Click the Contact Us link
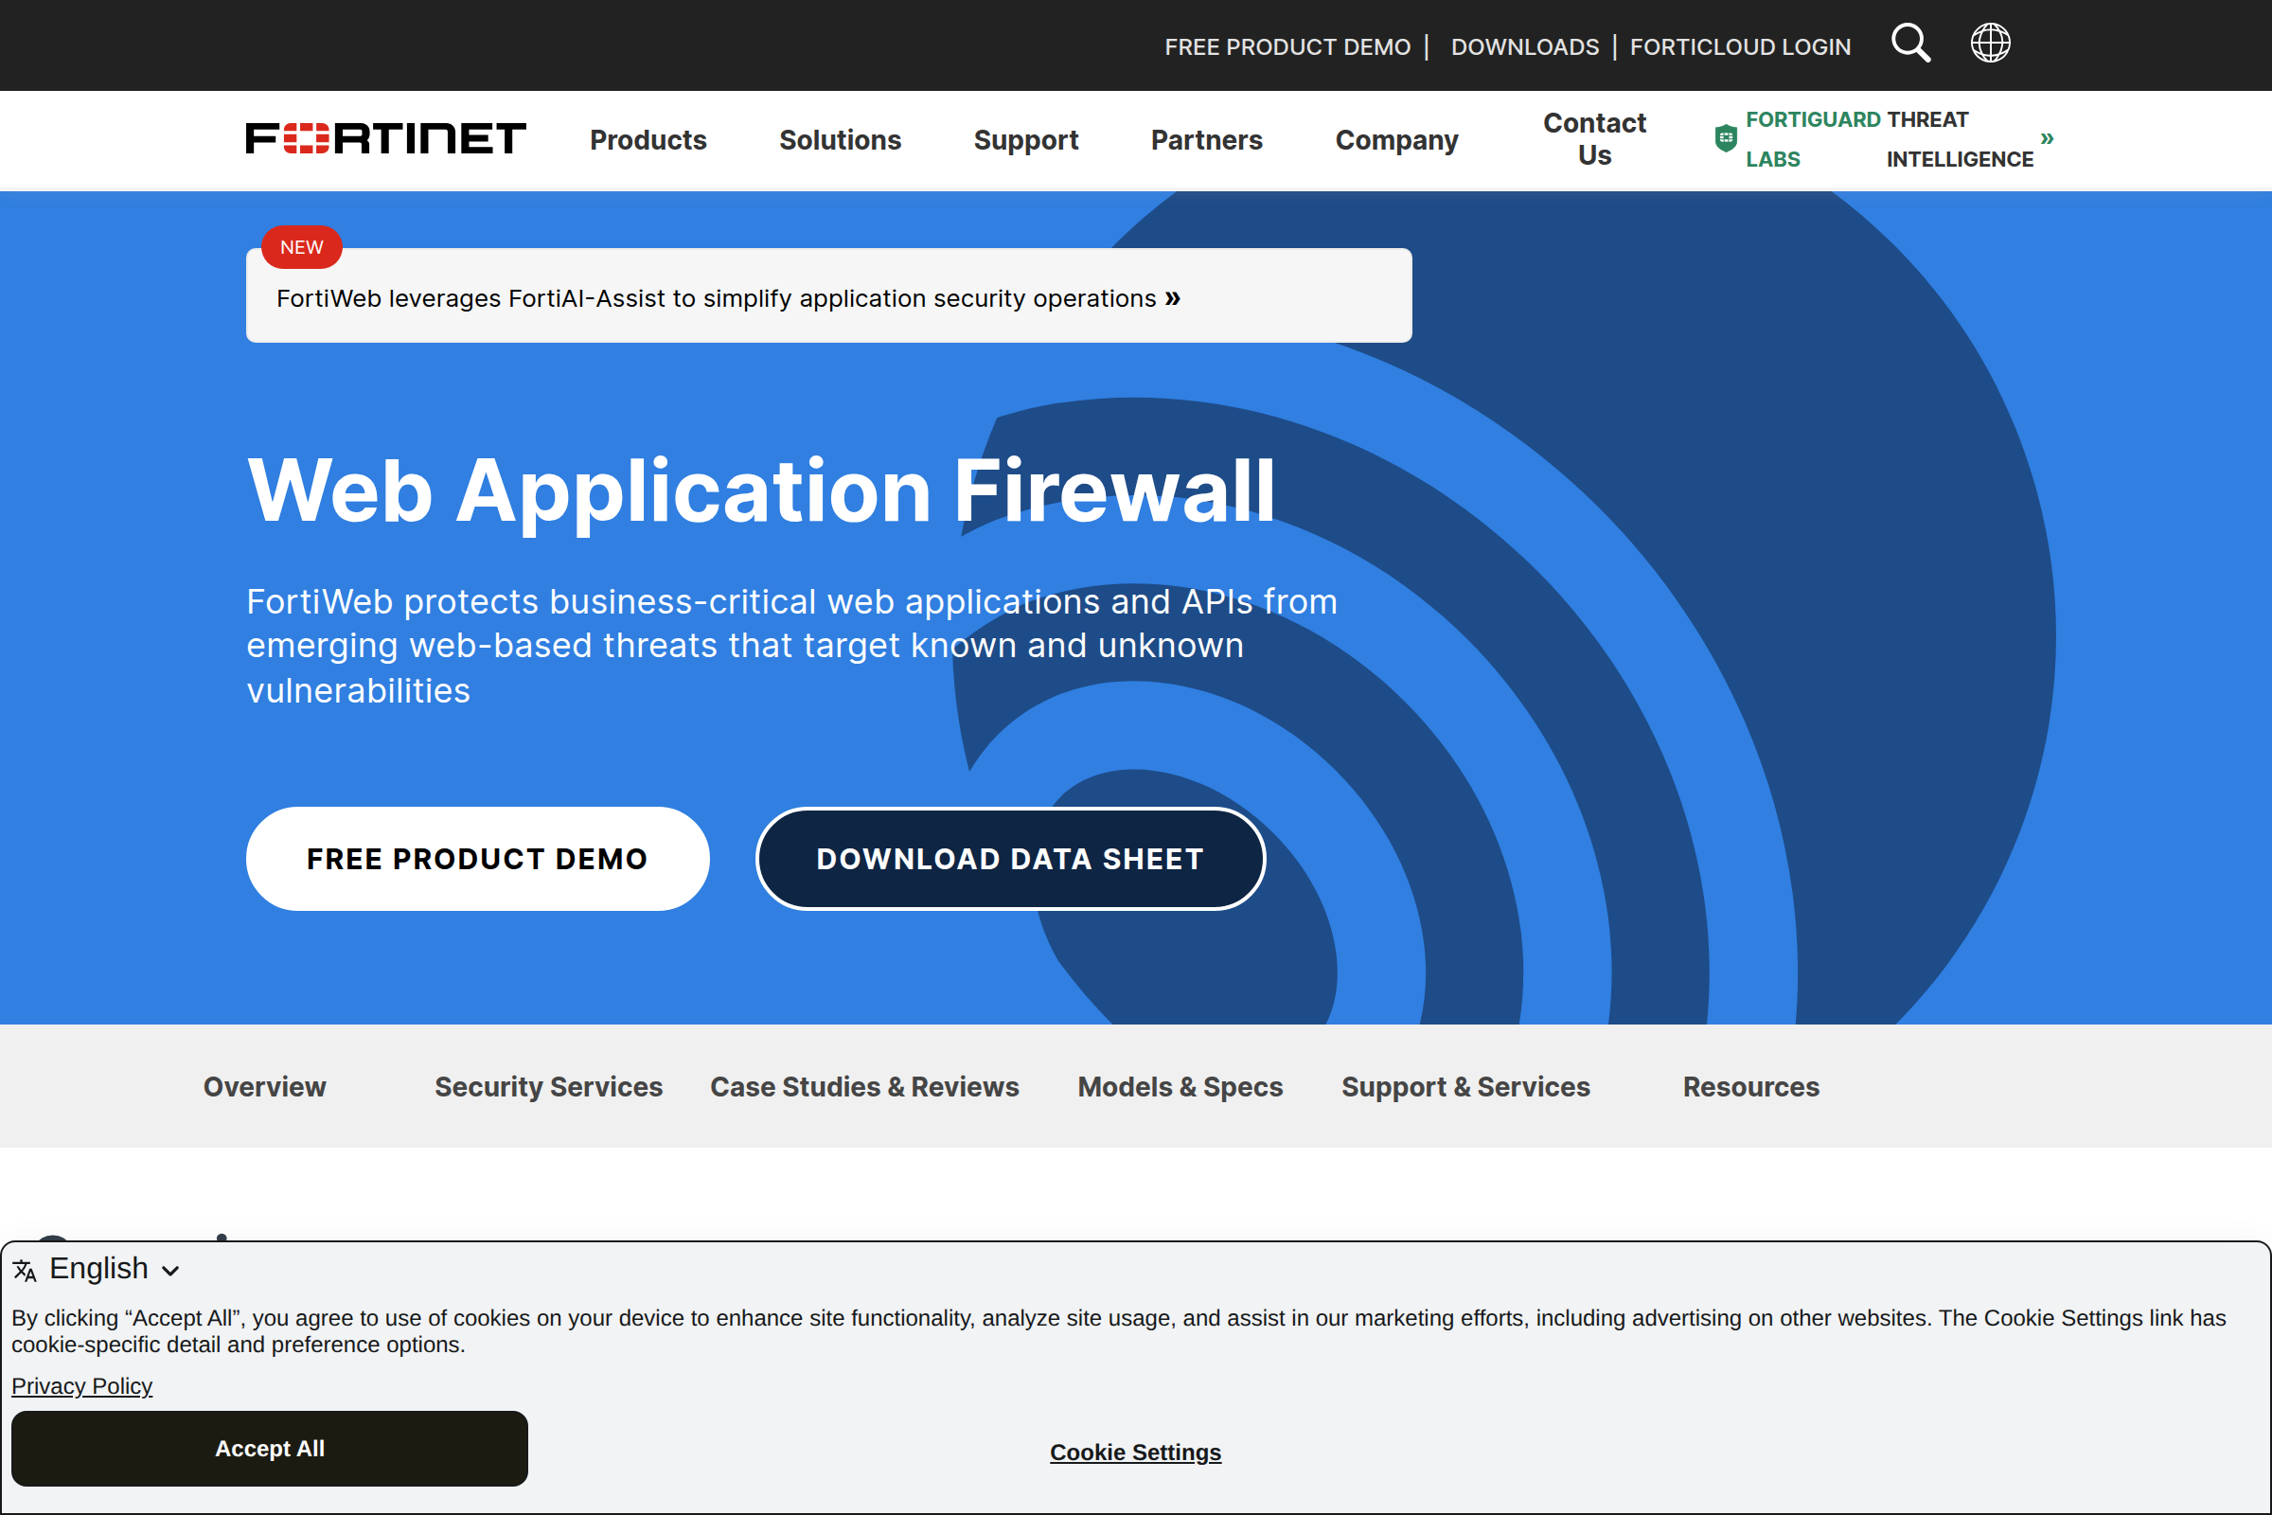Screen dimensions: 2272x1515 point(1594,139)
